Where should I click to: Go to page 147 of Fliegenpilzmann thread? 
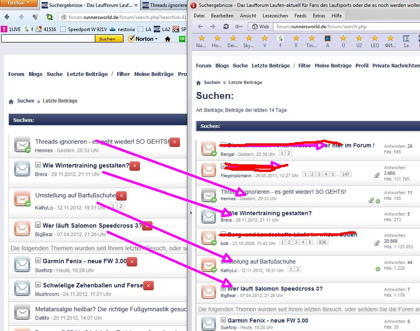point(345,174)
